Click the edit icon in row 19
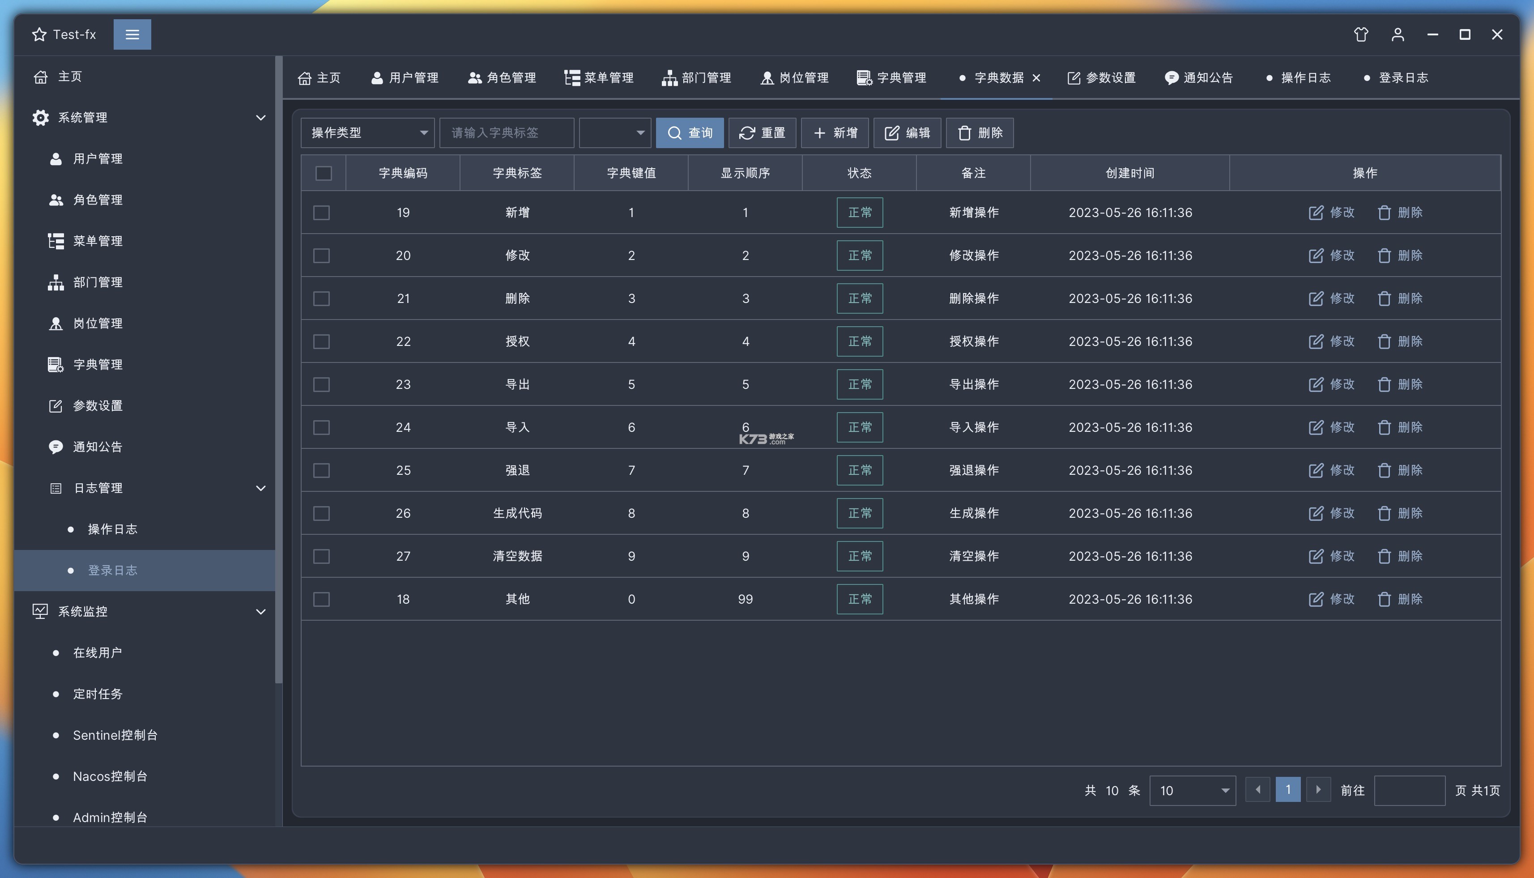Screen dimensions: 1534x878 click(1316, 212)
